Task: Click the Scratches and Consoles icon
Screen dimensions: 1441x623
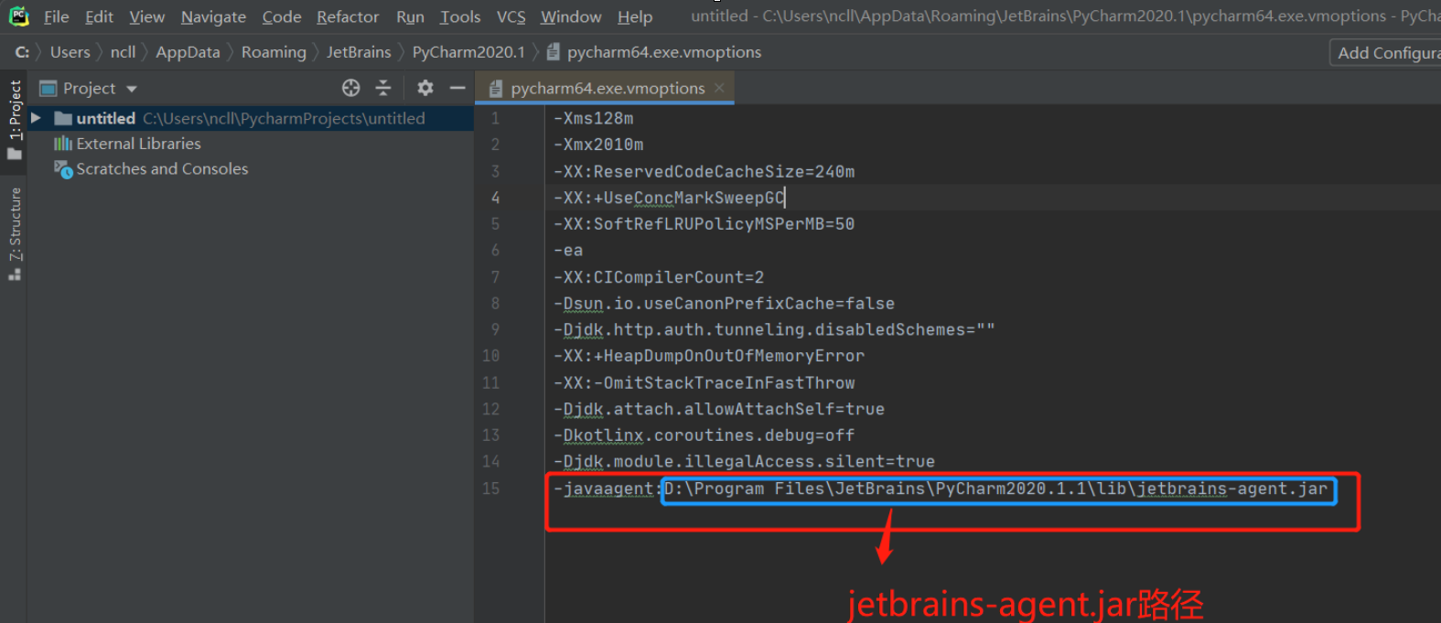Action: coord(62,169)
